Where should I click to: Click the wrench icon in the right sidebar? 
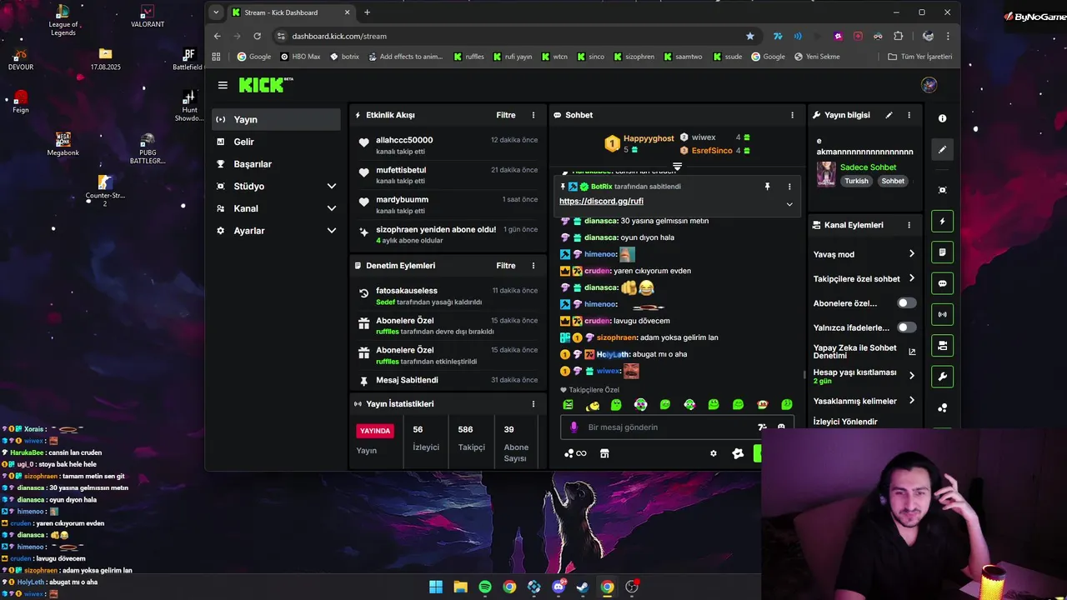click(942, 377)
